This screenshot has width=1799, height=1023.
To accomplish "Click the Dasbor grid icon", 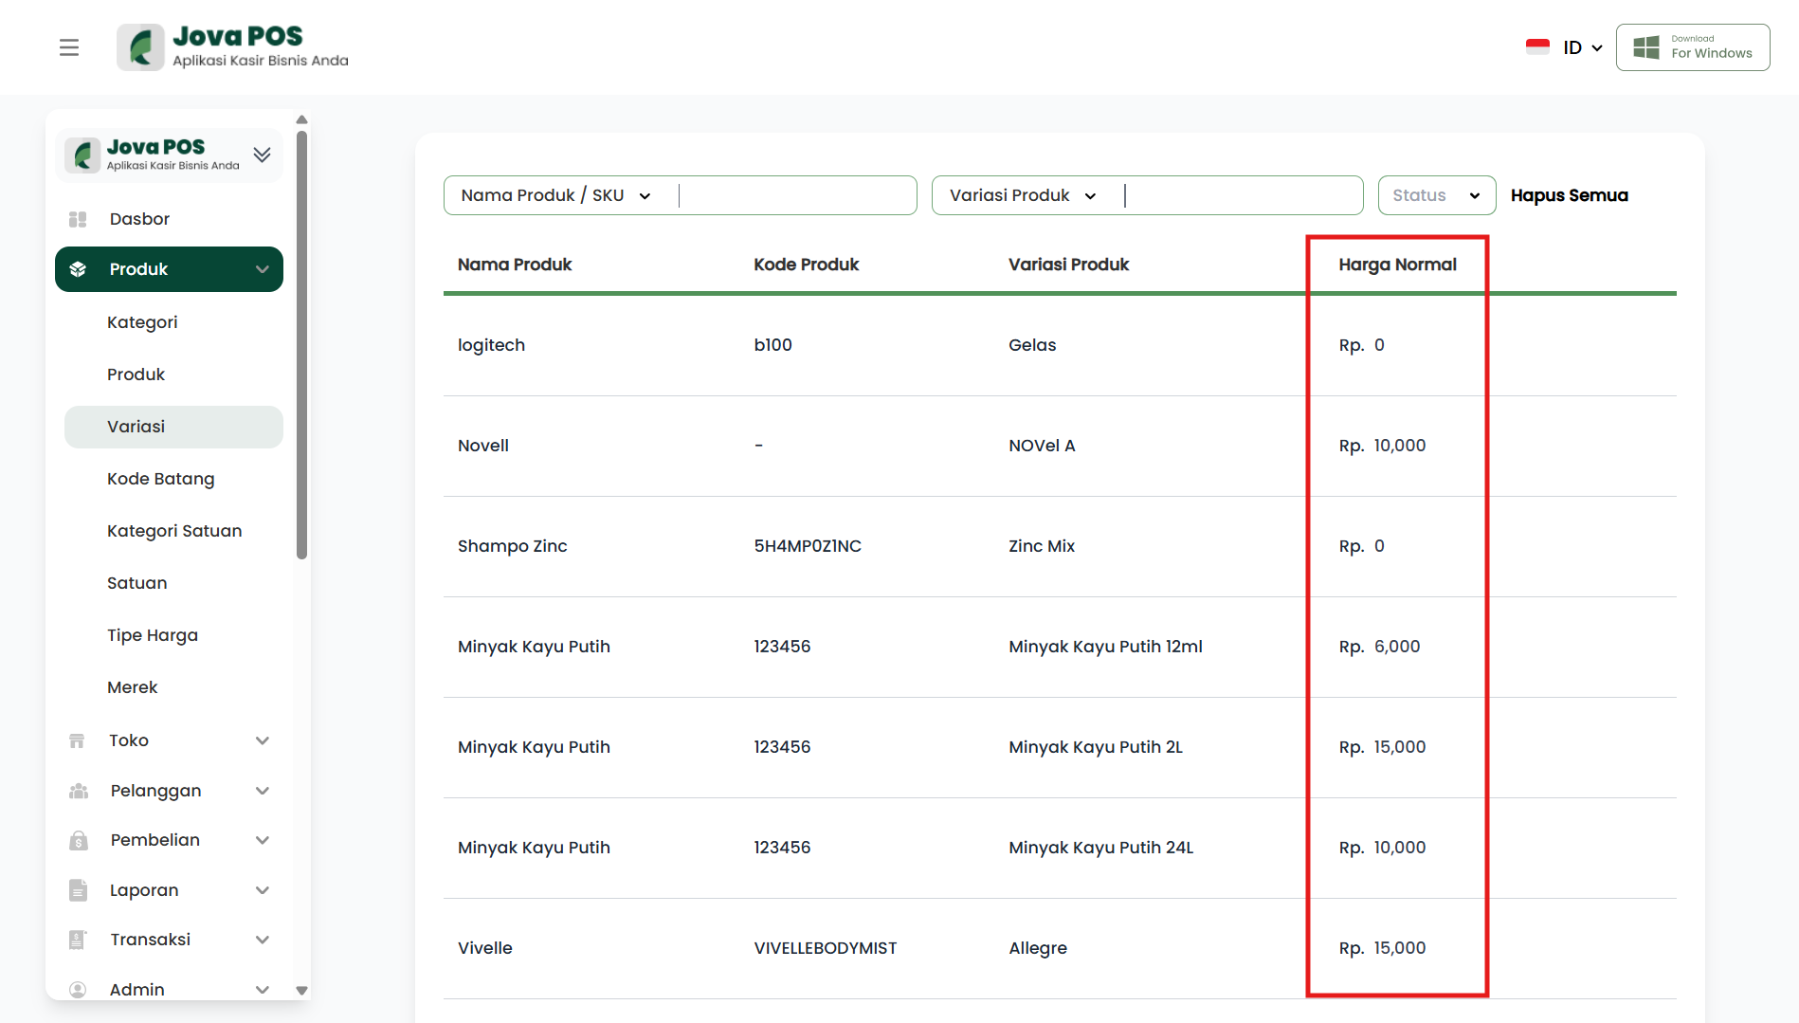I will (x=78, y=219).
